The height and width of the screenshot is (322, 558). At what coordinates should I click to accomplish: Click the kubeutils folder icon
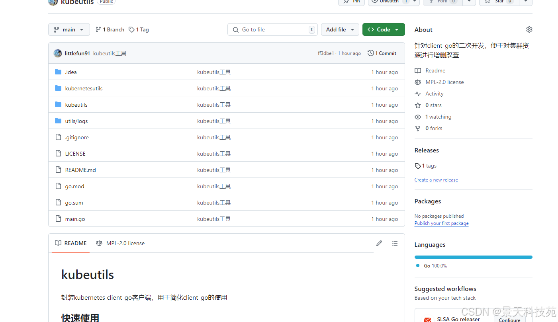(58, 105)
